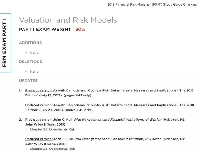This screenshot has width=201, height=152.
Task: Click the 5th Edition Risk Management book title
Action: click(x=118, y=139)
